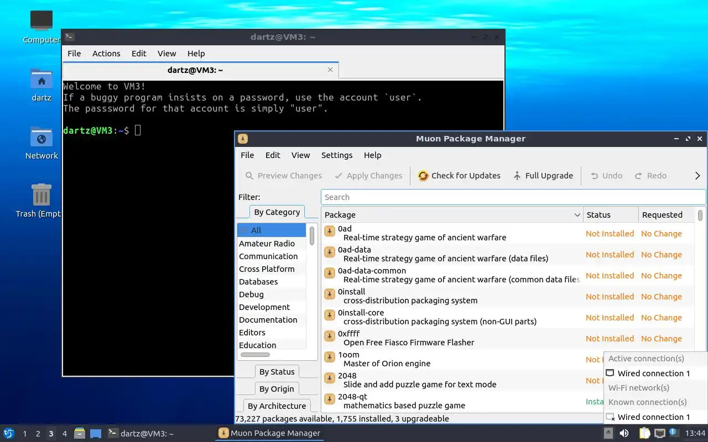
Task: Click the package Search field
Action: pos(513,197)
